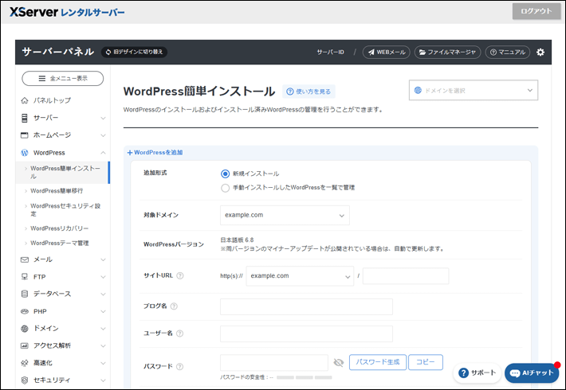566x390 pixels.
Task: Select 手動インストールしたWordPressを一覧で管理 radio option
Action: [225, 188]
